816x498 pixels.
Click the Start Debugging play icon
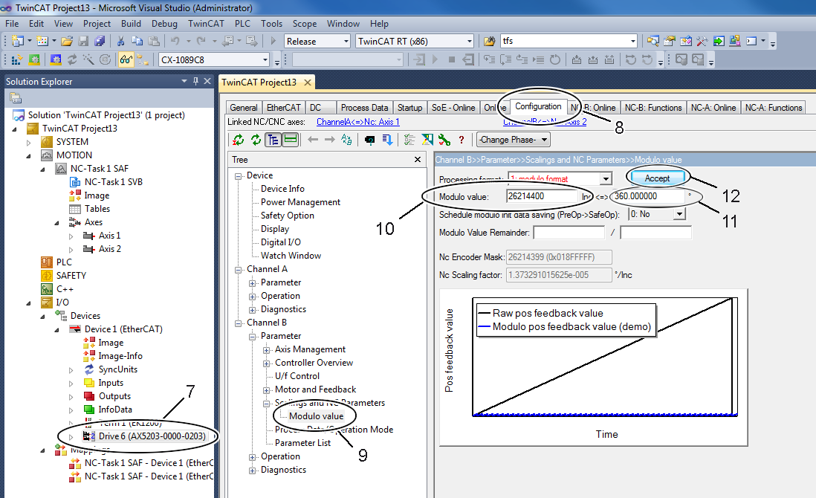tap(273, 41)
